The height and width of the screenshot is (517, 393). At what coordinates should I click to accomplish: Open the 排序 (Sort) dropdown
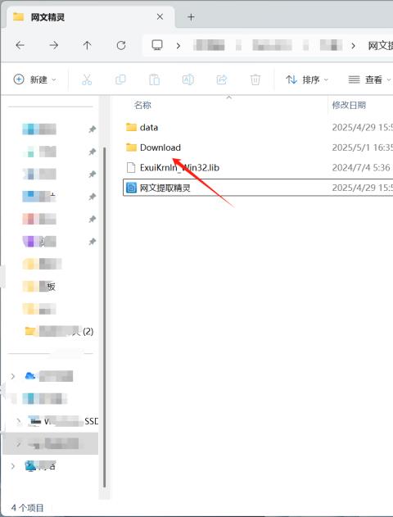307,79
